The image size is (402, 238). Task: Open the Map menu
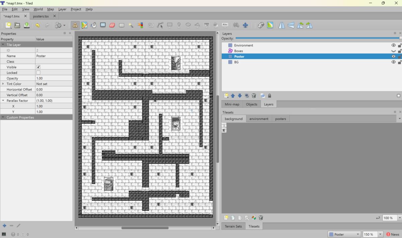click(51, 9)
